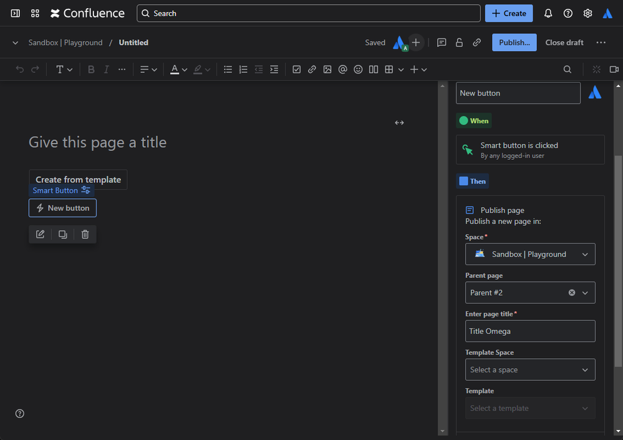Insert a column layout from the toolbar
Image resolution: width=623 pixels, height=440 pixels.
coord(374,69)
